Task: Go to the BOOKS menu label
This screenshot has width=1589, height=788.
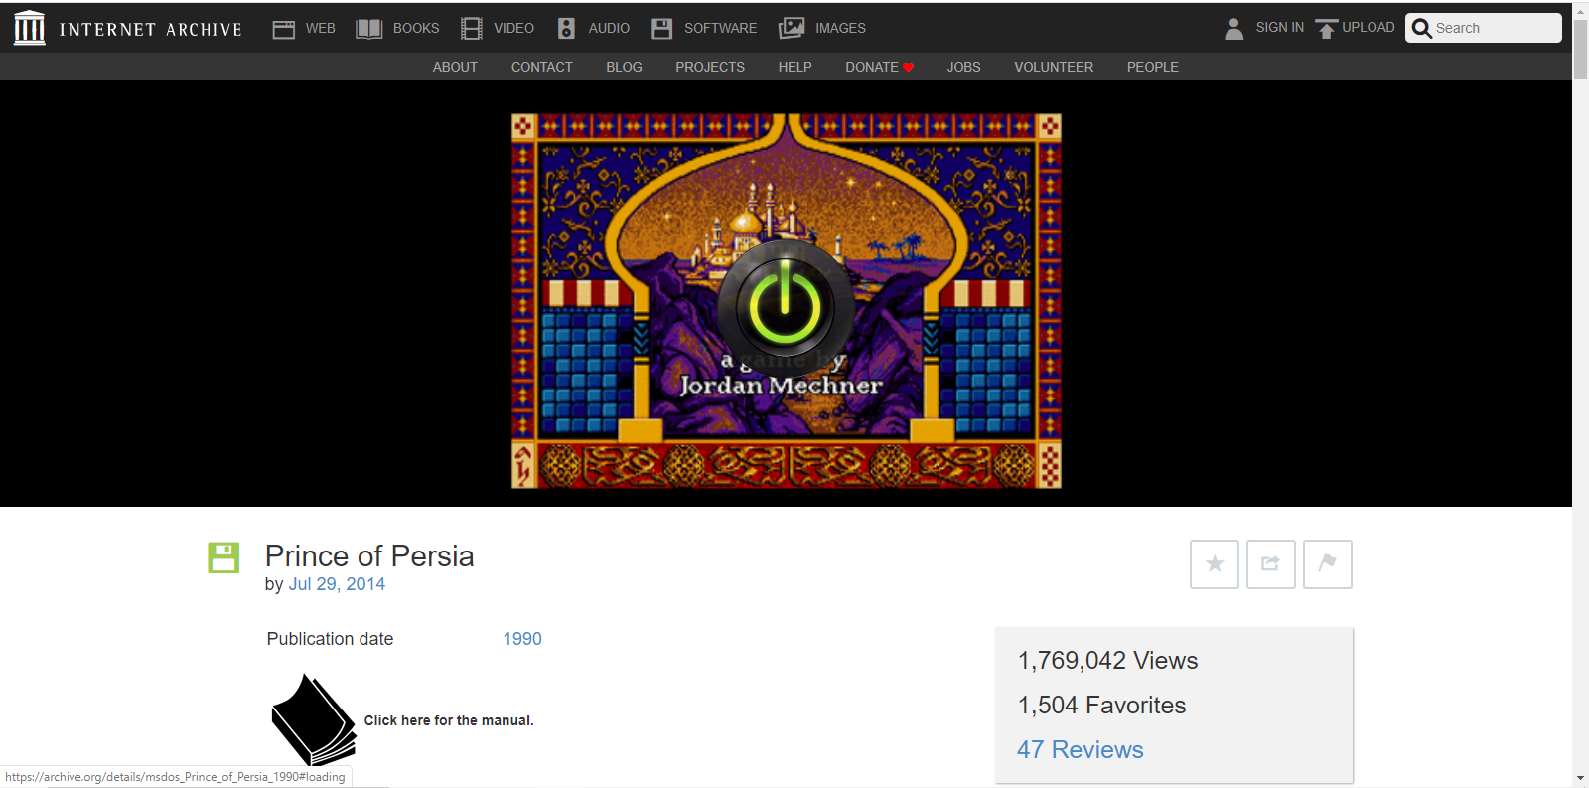Action: (416, 29)
